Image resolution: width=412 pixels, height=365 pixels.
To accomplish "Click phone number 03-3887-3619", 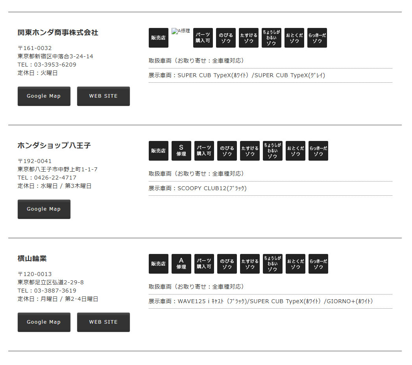I will 55,291.
